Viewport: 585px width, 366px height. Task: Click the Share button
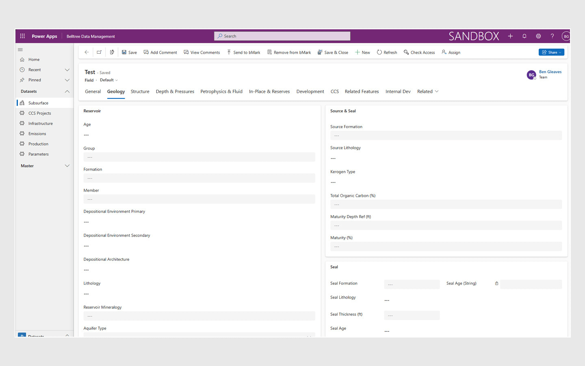(x=550, y=52)
